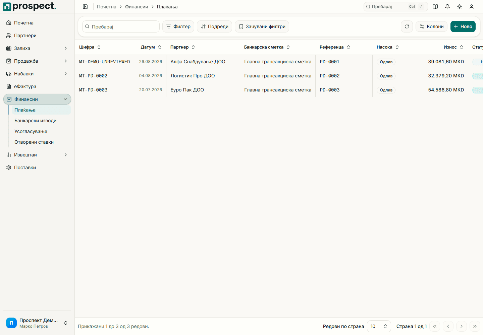Click Почетна breadcrumb link
Viewport: 483px width, 335px height.
click(107, 7)
